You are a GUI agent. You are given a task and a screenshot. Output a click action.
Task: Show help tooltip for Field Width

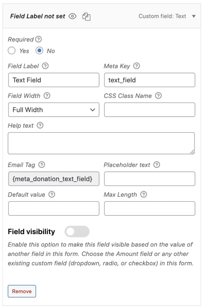(x=47, y=96)
